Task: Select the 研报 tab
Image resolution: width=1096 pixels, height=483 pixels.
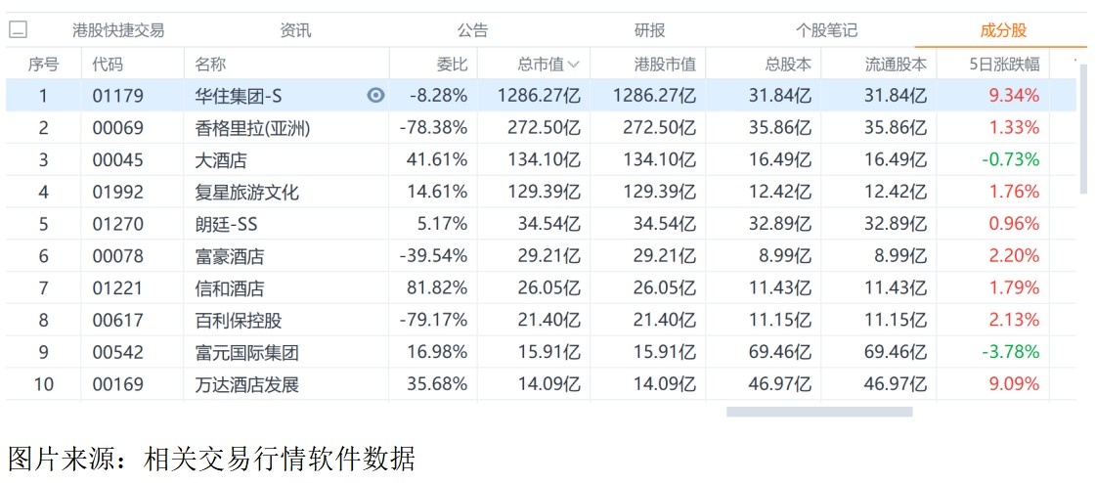Action: 649,31
